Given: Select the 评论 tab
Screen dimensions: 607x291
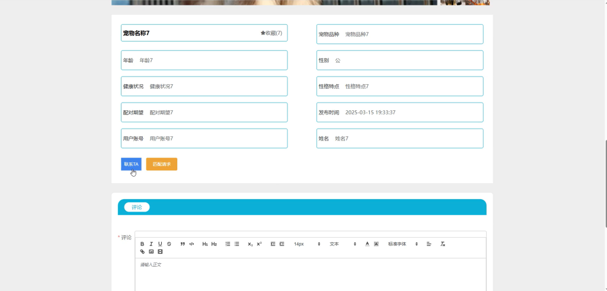Looking at the screenshot, I should (x=137, y=207).
